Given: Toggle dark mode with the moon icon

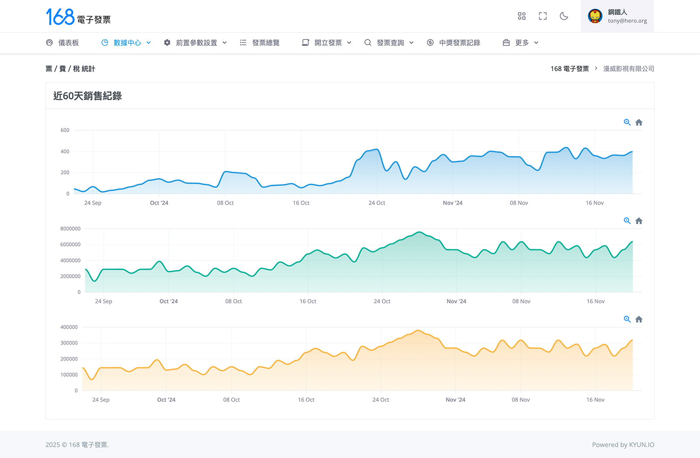Looking at the screenshot, I should (x=564, y=16).
